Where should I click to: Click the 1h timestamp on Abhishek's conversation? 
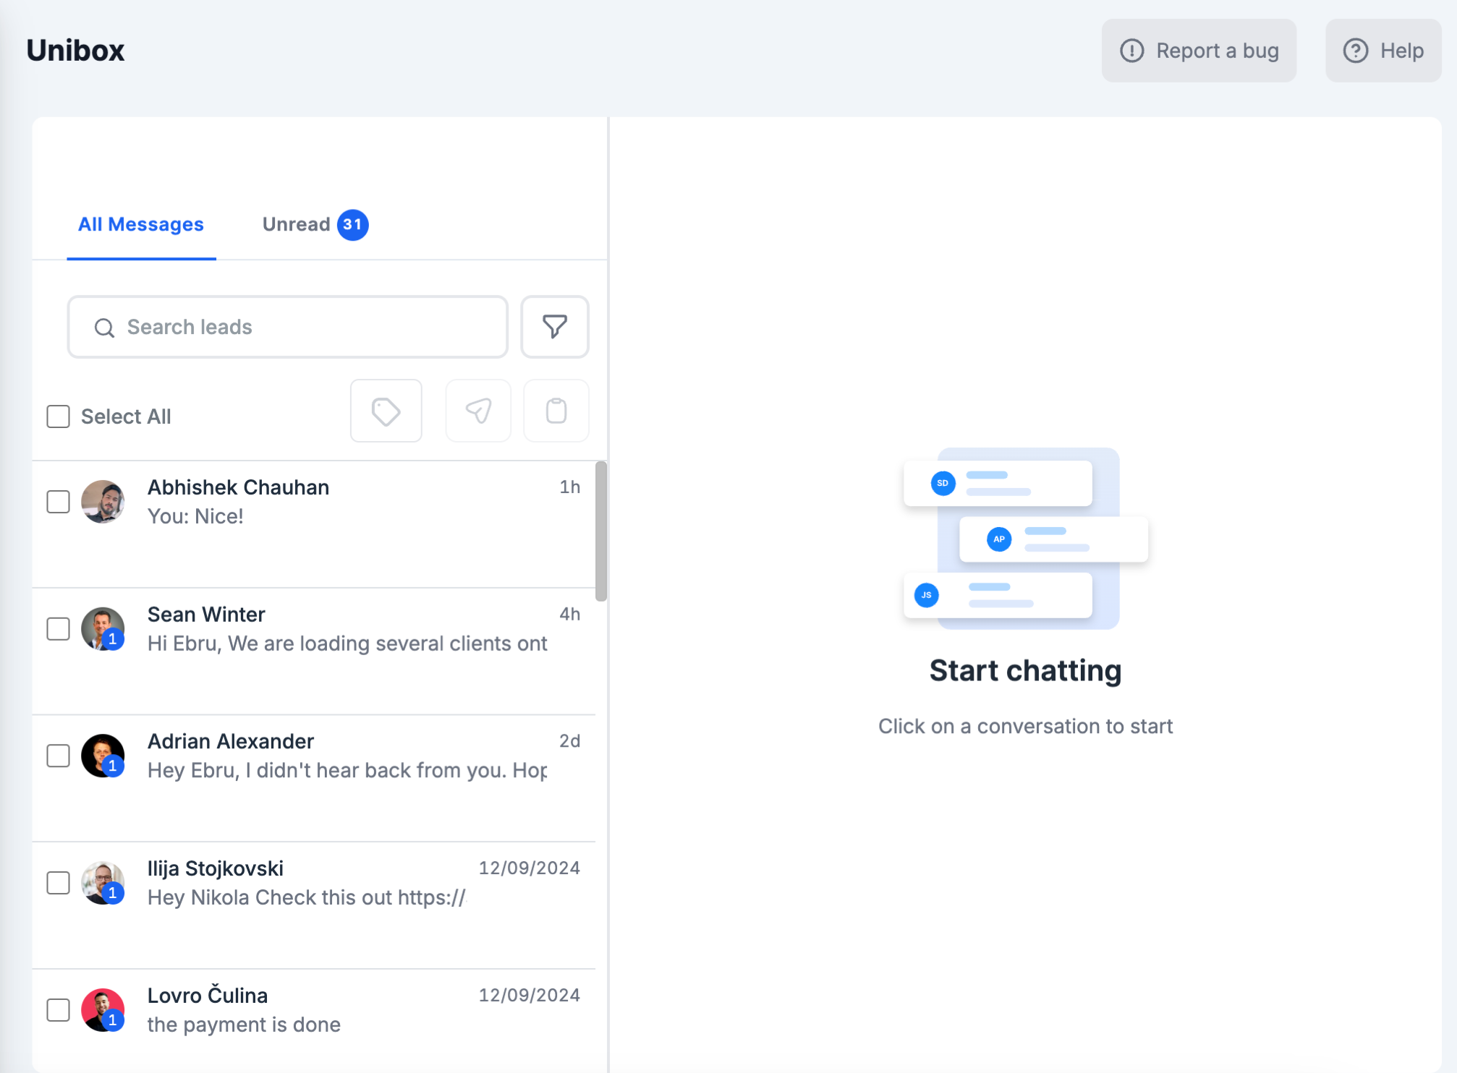coord(570,487)
